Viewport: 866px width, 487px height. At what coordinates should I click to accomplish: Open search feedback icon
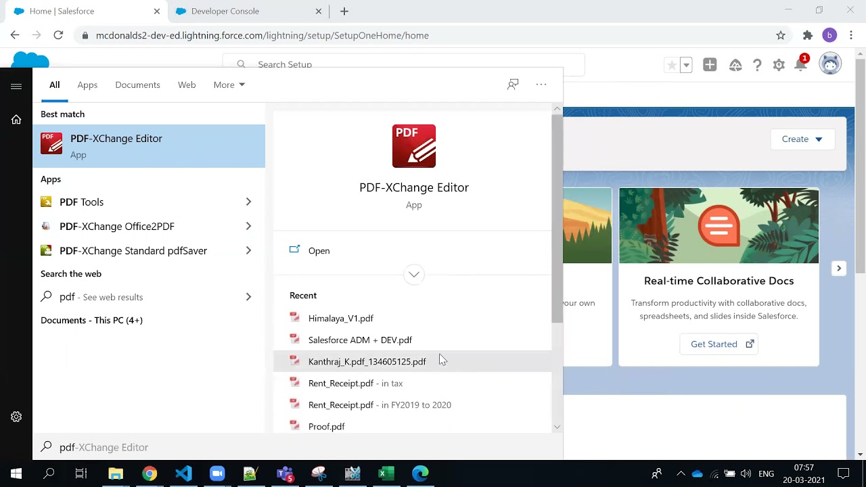tap(513, 84)
